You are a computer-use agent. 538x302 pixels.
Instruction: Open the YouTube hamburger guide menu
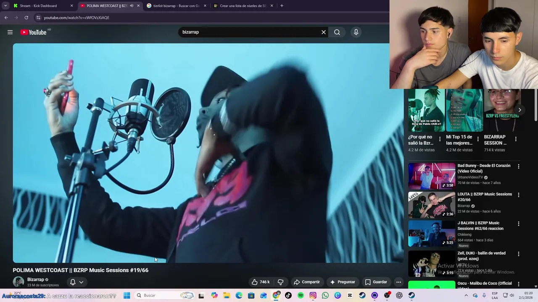click(x=10, y=32)
